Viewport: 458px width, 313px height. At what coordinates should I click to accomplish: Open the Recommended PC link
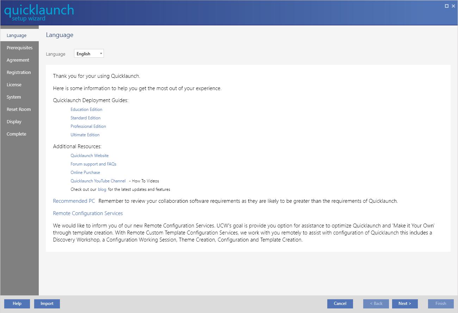[74, 201]
